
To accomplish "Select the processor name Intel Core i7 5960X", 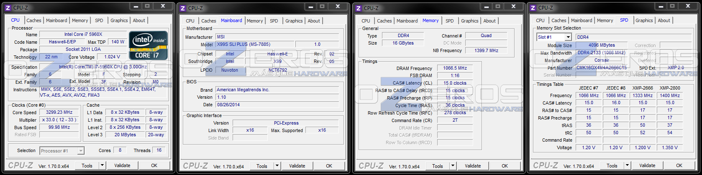I will (x=83, y=34).
